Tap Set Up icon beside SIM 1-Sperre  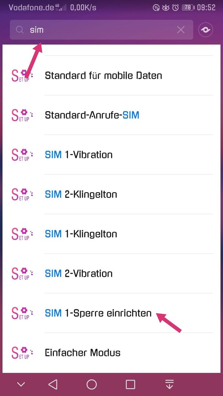[22, 313]
